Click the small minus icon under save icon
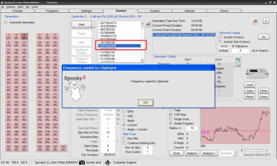The image size is (277, 166). pos(236,66)
